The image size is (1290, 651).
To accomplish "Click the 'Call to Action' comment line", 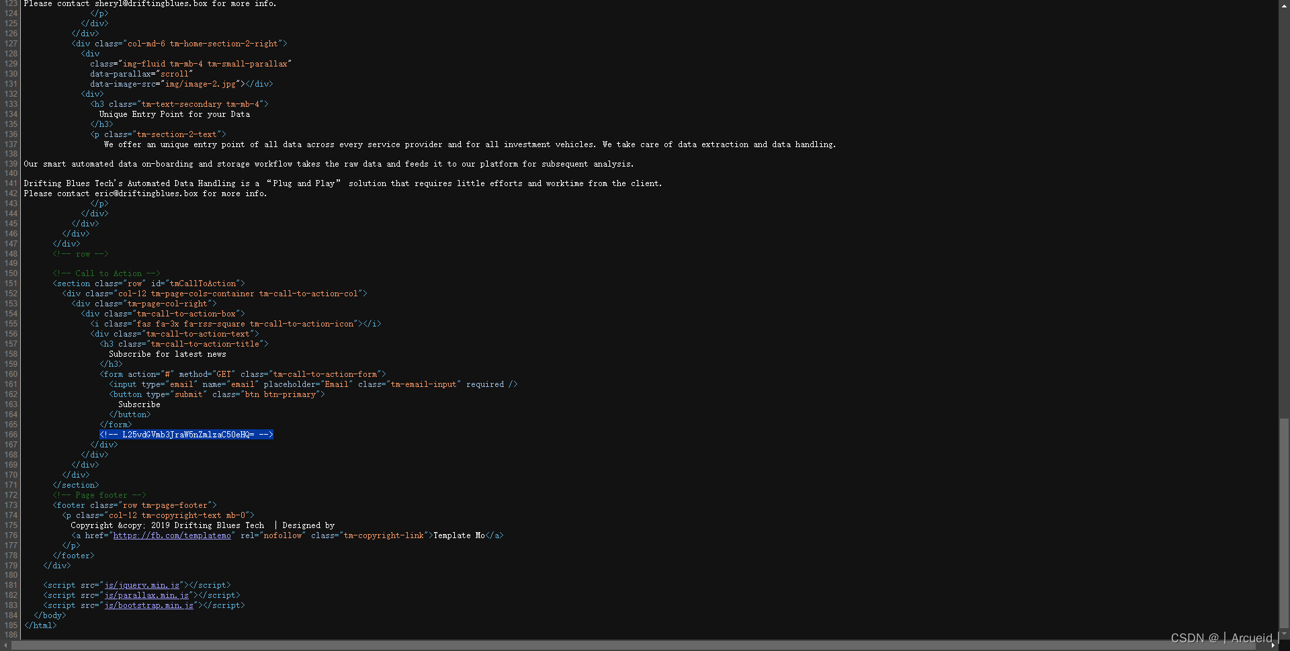I will pos(106,273).
